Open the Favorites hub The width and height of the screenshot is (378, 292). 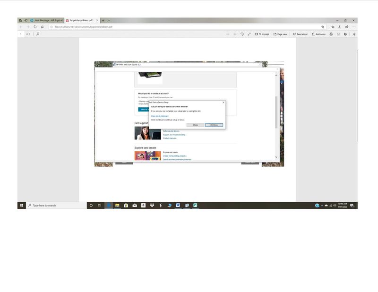[x=333, y=27]
